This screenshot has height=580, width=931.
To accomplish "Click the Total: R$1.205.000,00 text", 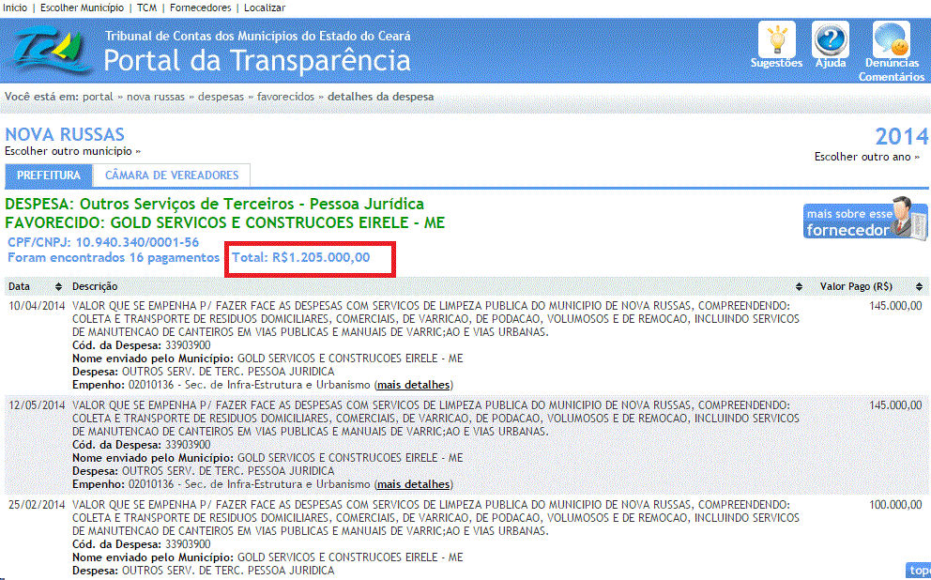I will (301, 258).
